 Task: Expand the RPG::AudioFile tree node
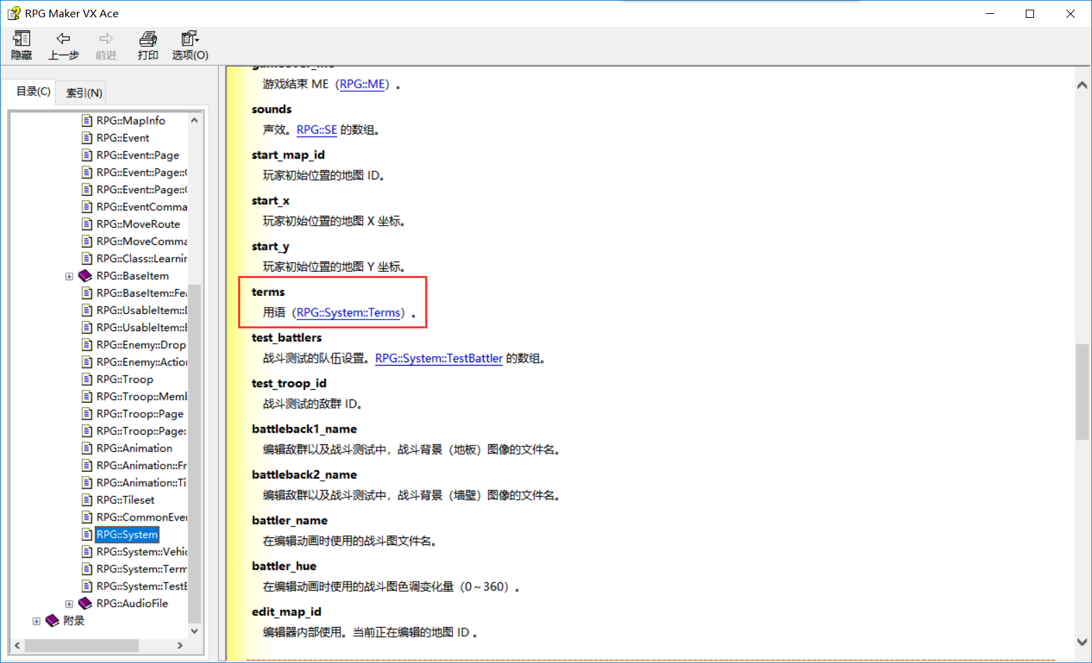coord(69,604)
